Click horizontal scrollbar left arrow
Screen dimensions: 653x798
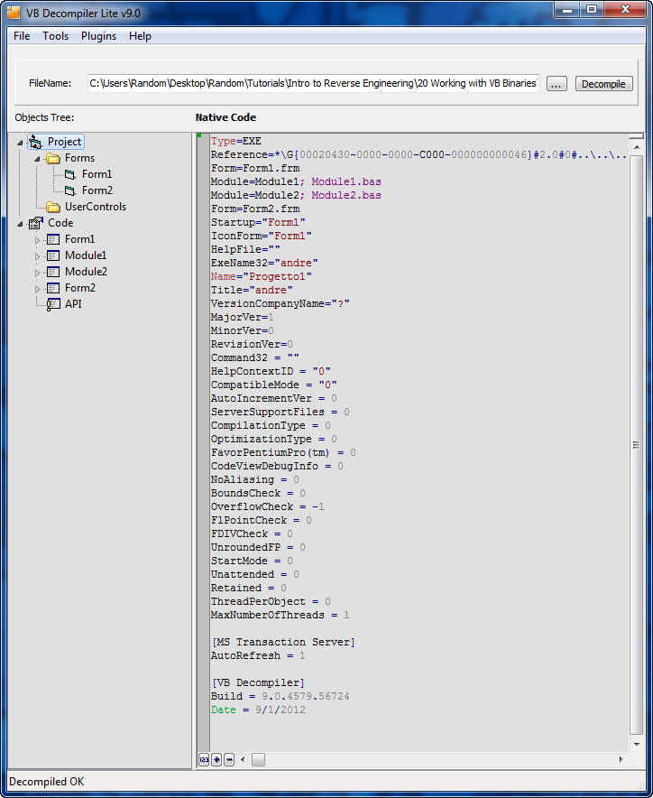point(243,760)
